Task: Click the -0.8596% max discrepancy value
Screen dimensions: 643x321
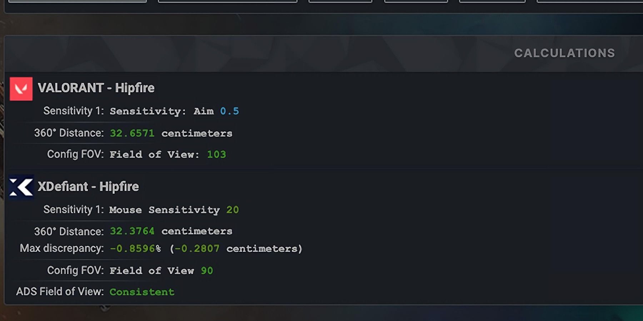Action: coord(135,249)
